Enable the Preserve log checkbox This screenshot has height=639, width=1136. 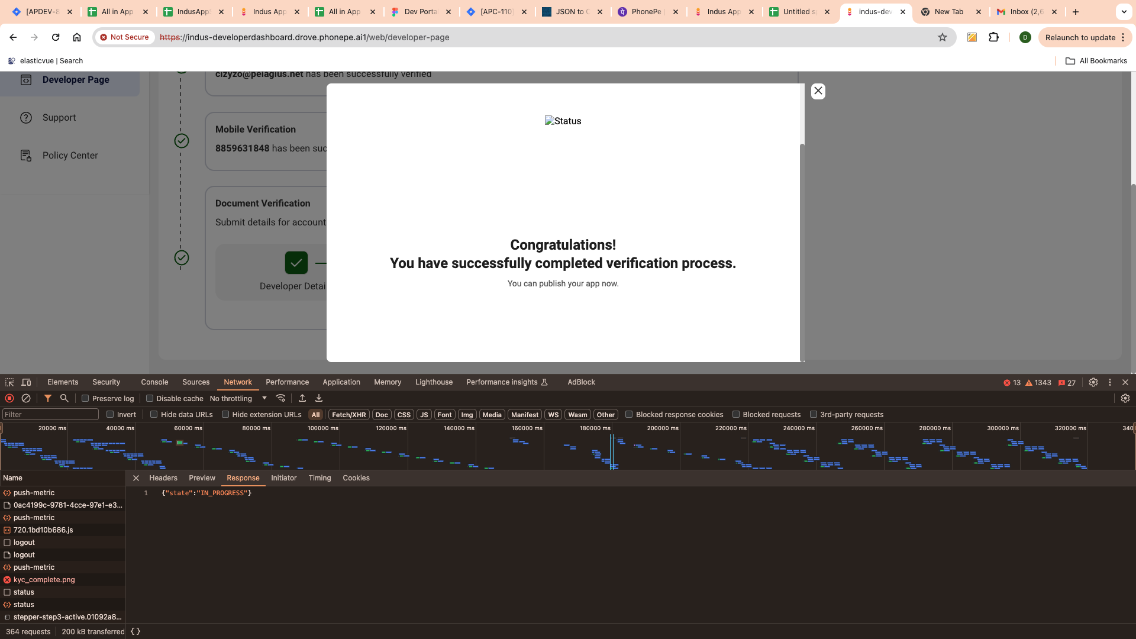(85, 398)
